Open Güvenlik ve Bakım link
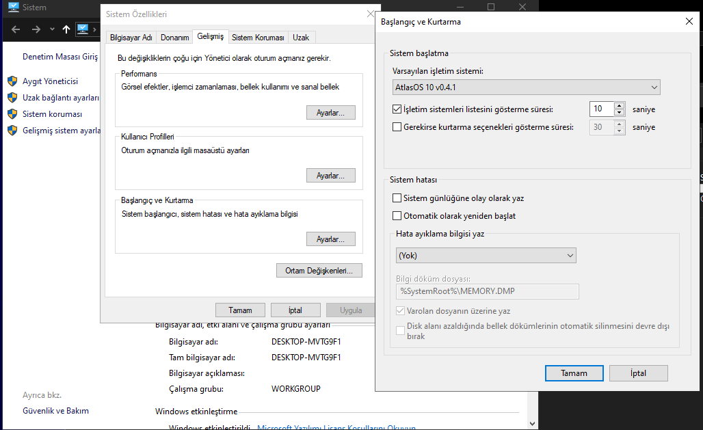 click(55, 411)
